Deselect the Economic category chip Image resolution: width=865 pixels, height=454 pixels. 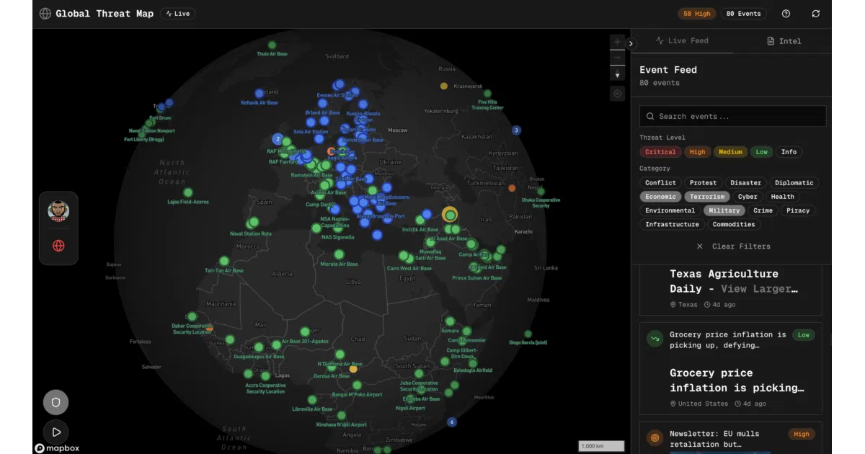click(x=660, y=197)
